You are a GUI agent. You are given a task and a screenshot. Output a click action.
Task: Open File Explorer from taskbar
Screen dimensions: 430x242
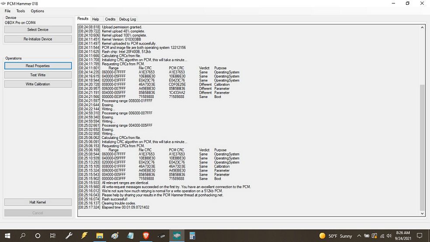click(x=100, y=236)
